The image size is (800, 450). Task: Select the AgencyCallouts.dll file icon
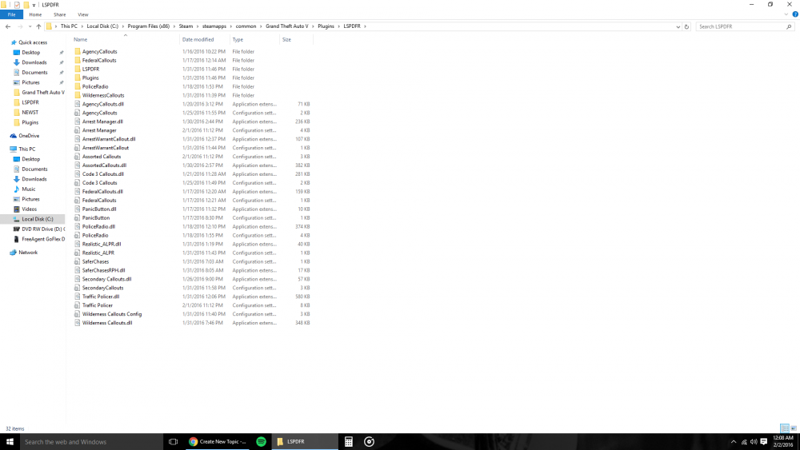coord(78,104)
